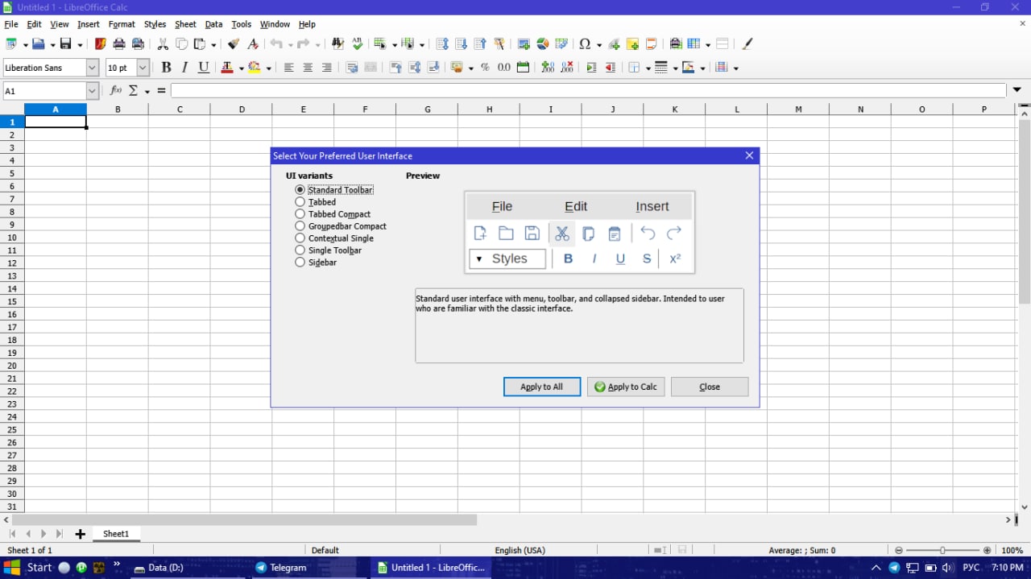Click the Clone Formatting paintbrush icon
Viewport: 1031px width, 579px height.
[x=234, y=44]
